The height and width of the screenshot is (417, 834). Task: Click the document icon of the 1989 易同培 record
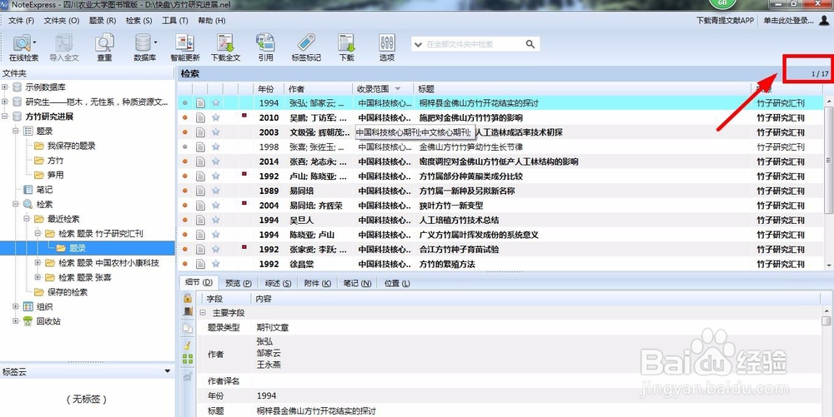pos(200,191)
